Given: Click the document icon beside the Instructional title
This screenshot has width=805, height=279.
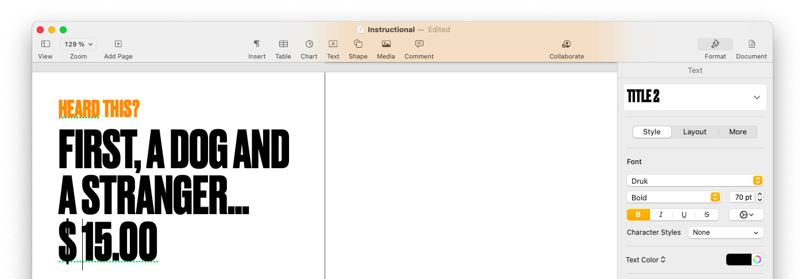Looking at the screenshot, I should tap(360, 29).
